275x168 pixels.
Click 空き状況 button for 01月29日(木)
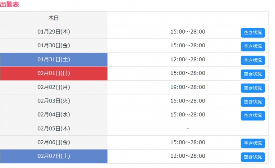253,33
